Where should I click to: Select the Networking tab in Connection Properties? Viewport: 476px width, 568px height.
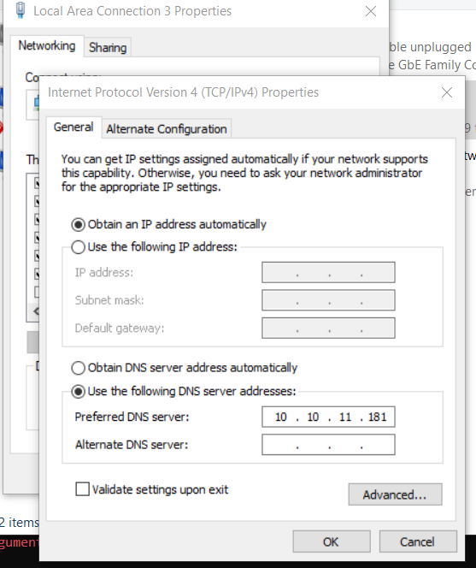47,45
